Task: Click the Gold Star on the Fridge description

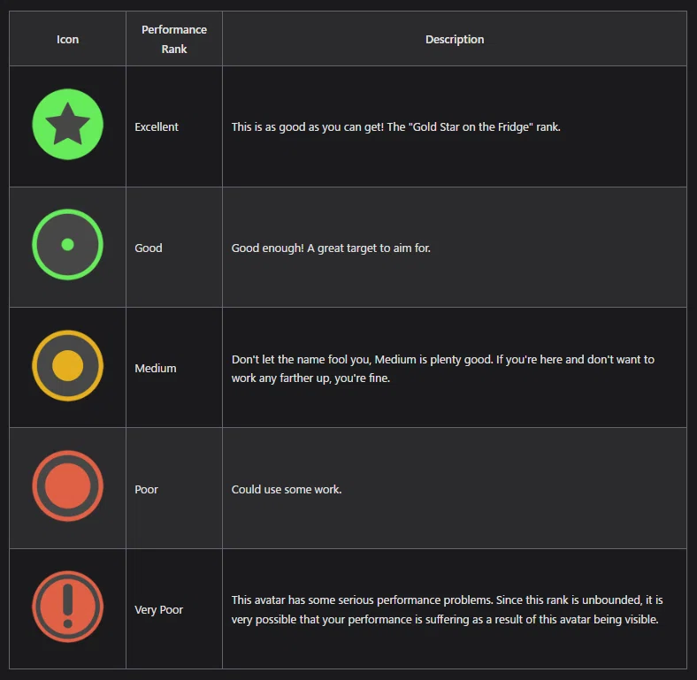Action: click(395, 127)
